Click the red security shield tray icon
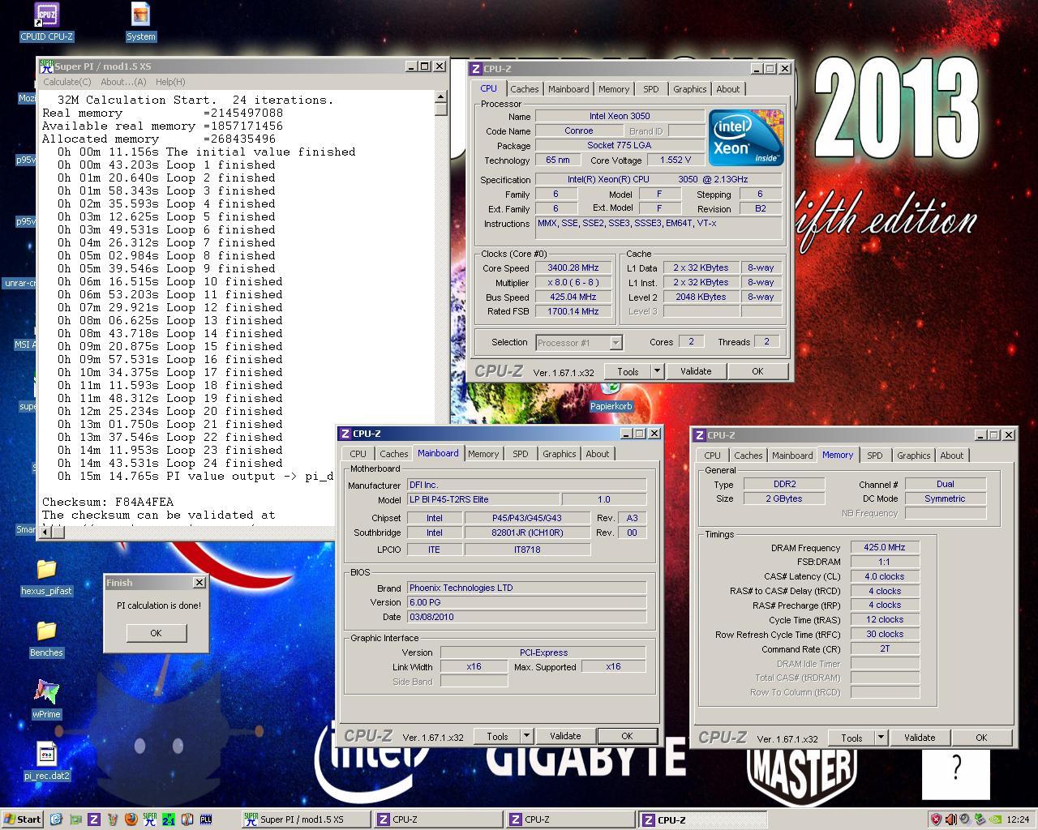 click(x=936, y=819)
